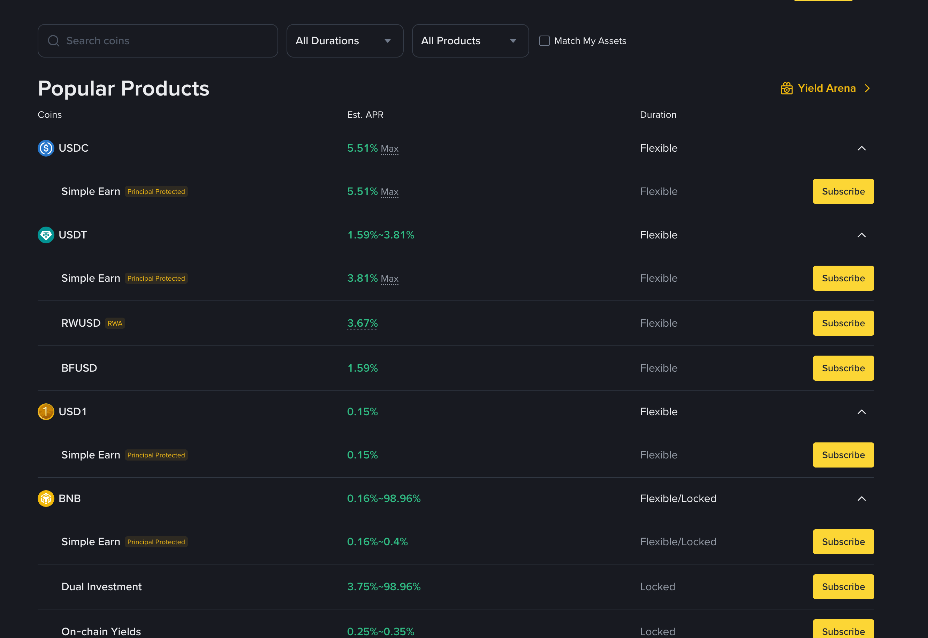This screenshot has height=638, width=928.
Task: Collapse the USDC product row
Action: [x=861, y=148]
